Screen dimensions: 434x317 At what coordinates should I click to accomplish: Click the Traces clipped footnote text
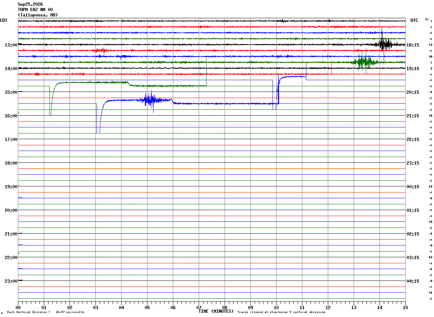tap(281, 312)
